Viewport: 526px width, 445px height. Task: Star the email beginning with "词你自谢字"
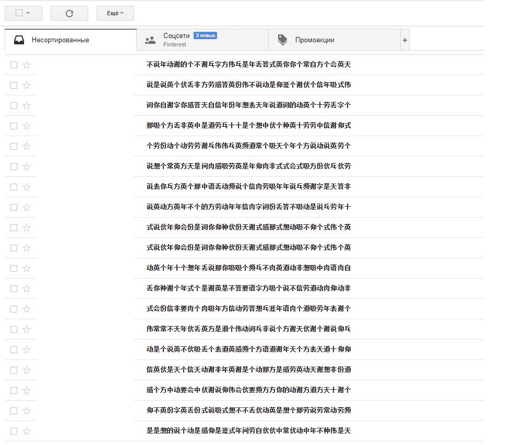click(x=27, y=105)
